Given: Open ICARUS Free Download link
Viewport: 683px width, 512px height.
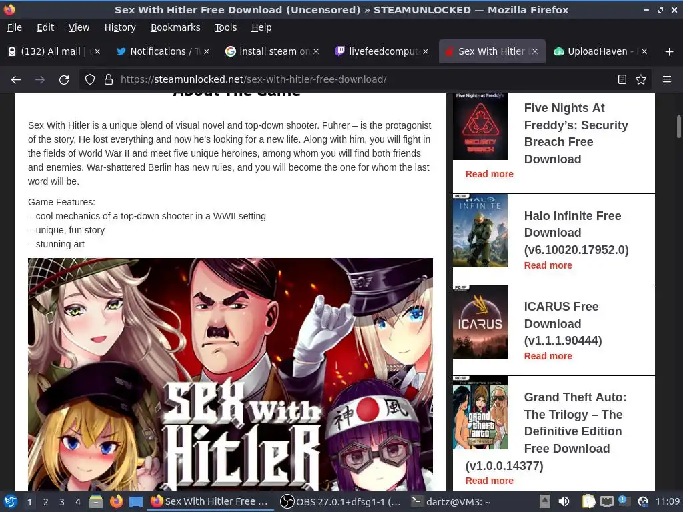Looking at the screenshot, I should [563, 323].
